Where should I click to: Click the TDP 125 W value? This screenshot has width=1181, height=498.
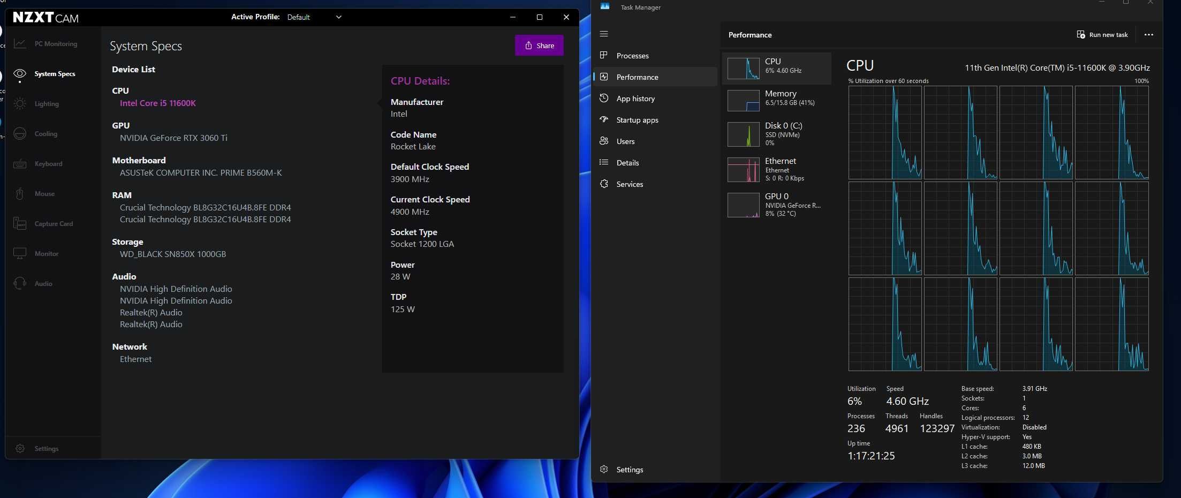403,310
